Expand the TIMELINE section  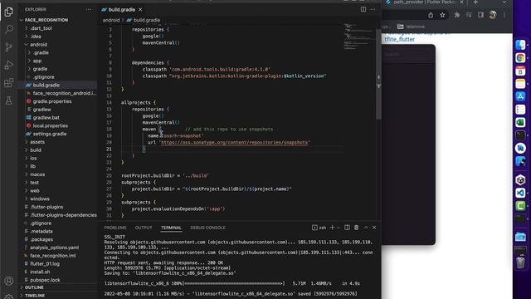point(35,296)
